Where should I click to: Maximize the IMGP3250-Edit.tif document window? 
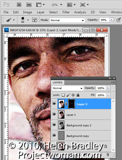[93, 30]
